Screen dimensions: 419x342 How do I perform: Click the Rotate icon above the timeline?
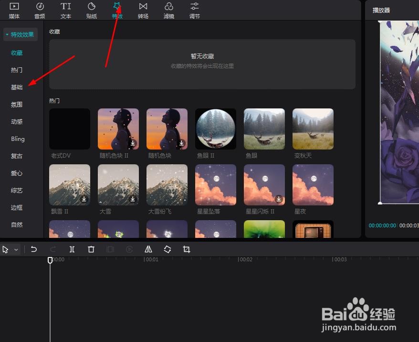[168, 249]
